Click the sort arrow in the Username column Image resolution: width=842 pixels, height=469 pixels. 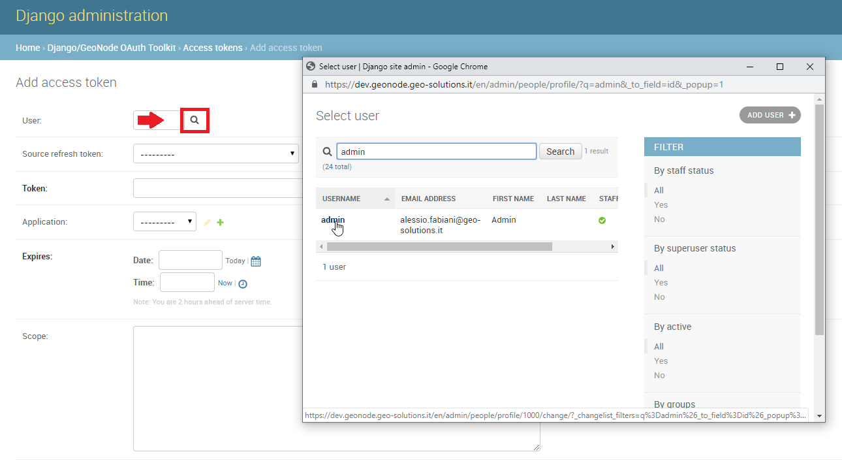387,199
